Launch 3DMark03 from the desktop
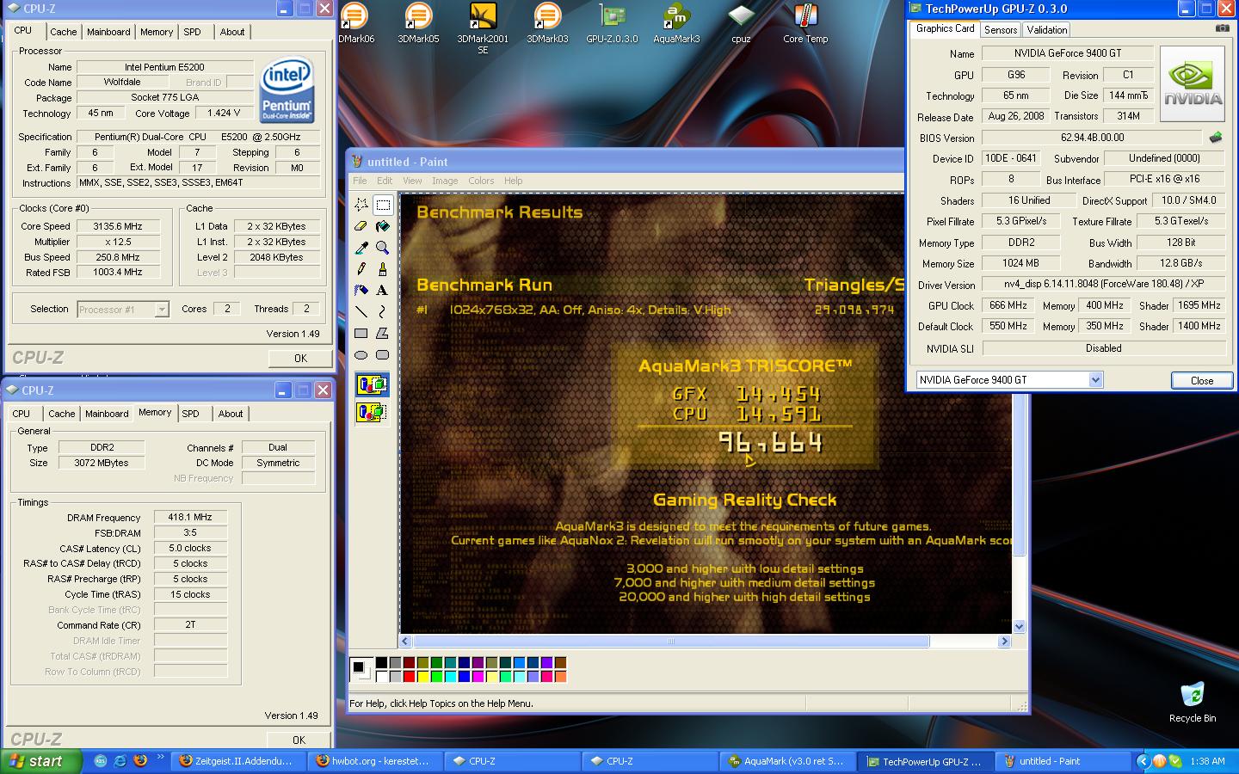 547,23
